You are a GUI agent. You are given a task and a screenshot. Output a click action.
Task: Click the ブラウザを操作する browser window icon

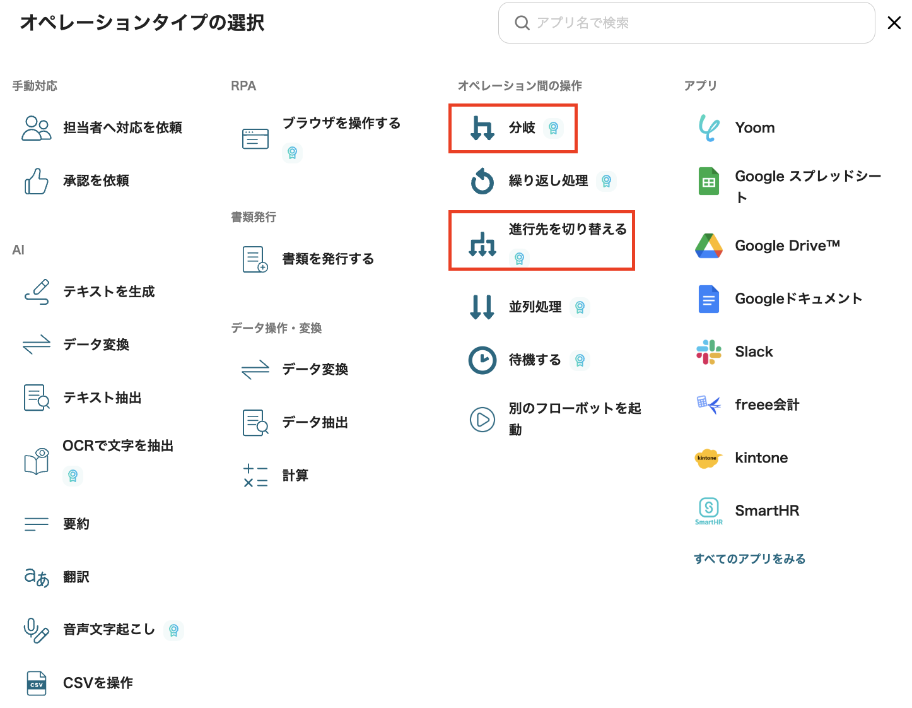coord(255,139)
